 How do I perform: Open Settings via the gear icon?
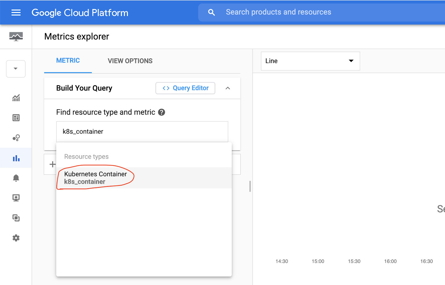(16, 238)
